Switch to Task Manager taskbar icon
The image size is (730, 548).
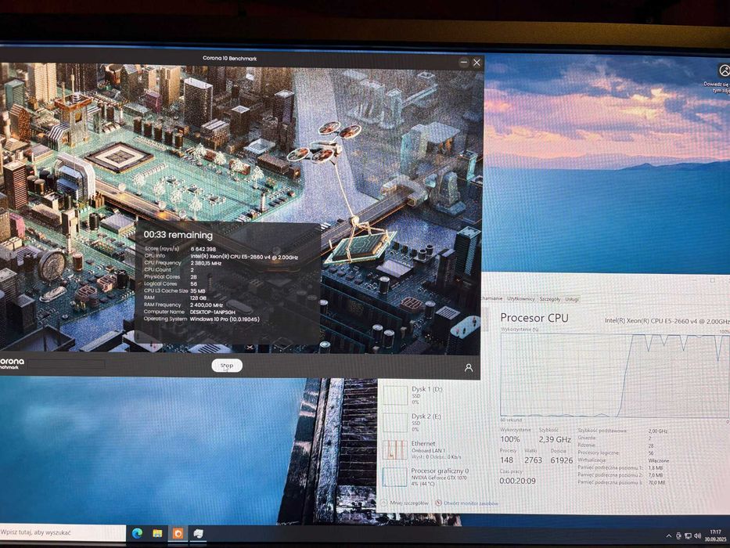click(198, 533)
